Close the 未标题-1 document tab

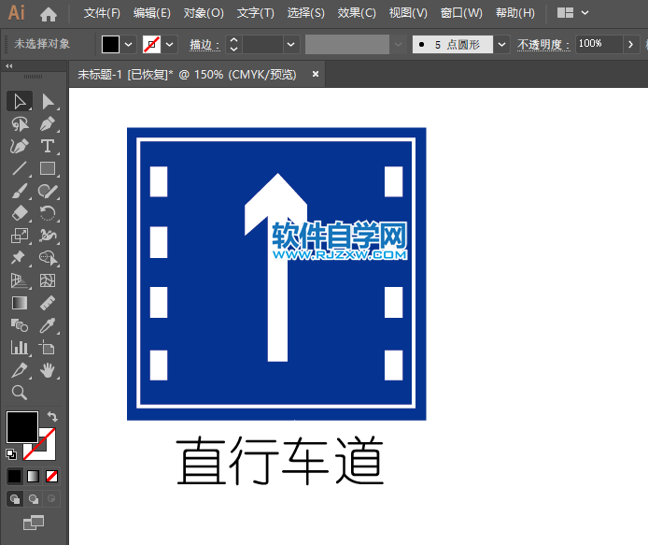click(316, 74)
